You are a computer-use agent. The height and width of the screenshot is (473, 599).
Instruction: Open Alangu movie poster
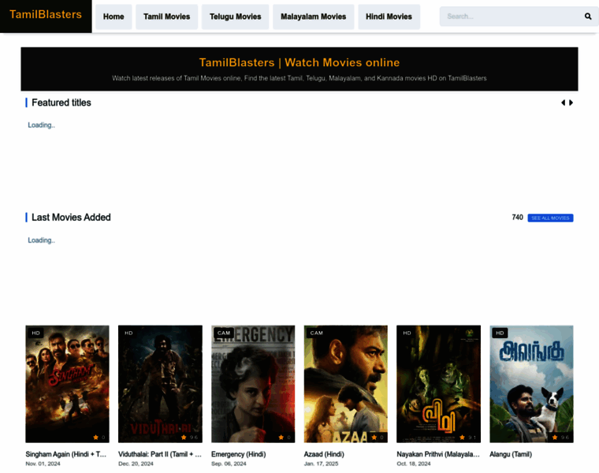(531, 384)
